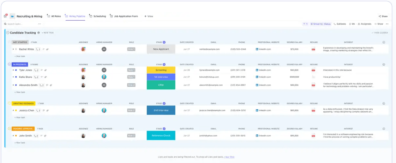Switch to the All Roles tab
This screenshot has height=163, width=396.
tap(54, 16)
